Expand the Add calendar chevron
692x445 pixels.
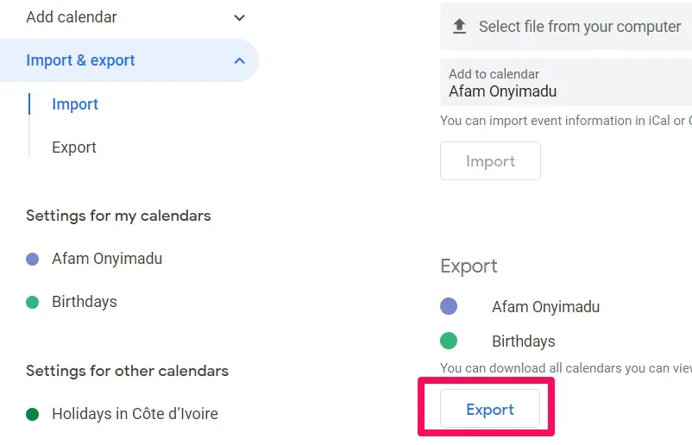[x=239, y=17]
